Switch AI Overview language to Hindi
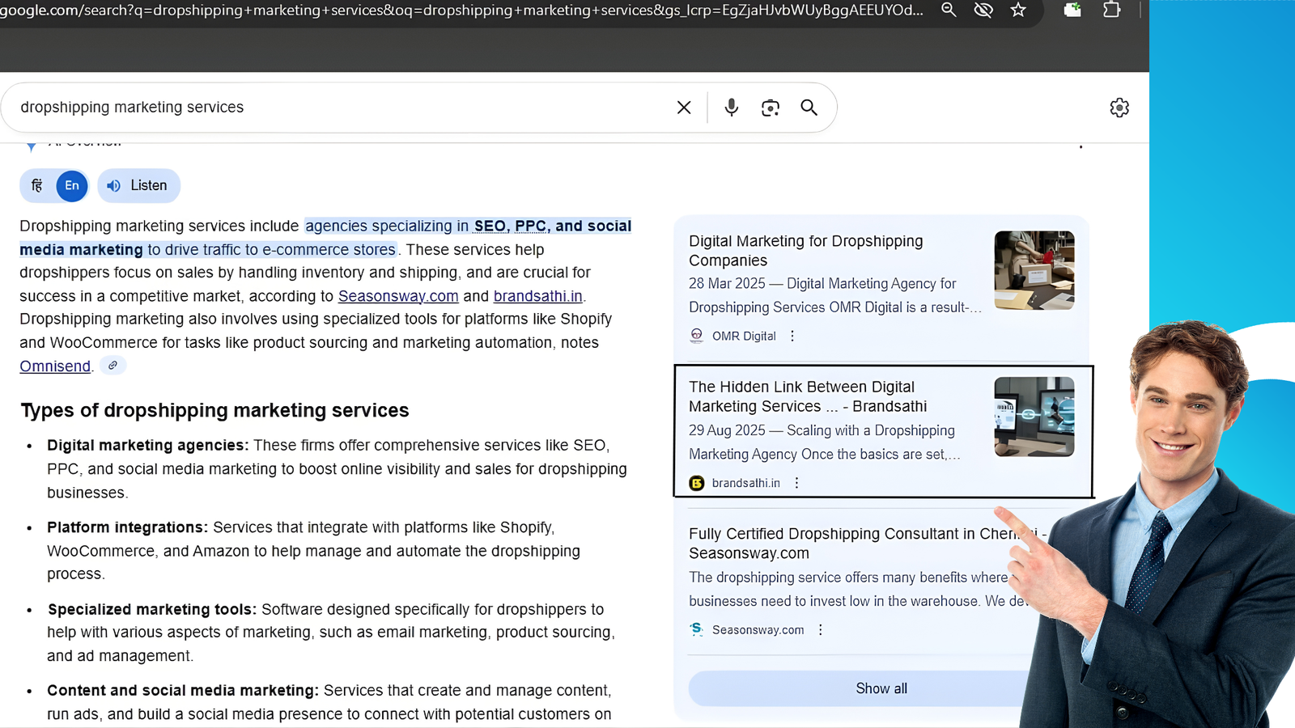This screenshot has height=728, width=1295. point(36,185)
